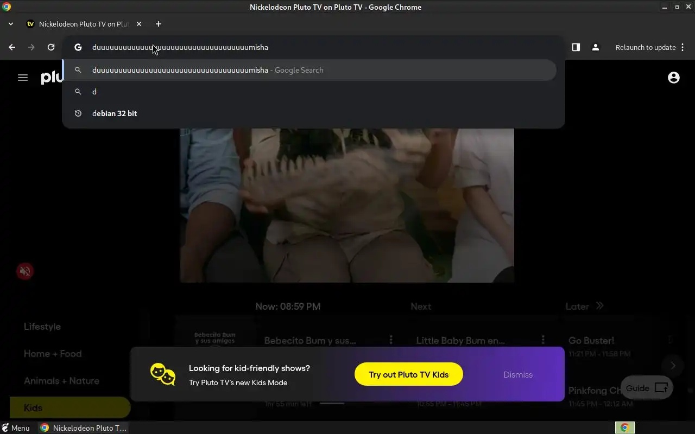Open the Bebecito Bum y sus program
Viewport: 695px width, 434px height.
[x=310, y=341]
